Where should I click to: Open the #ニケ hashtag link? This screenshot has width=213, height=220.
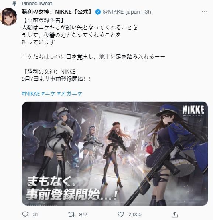tap(48, 94)
